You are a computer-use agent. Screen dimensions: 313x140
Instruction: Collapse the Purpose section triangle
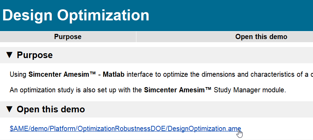[9, 55]
